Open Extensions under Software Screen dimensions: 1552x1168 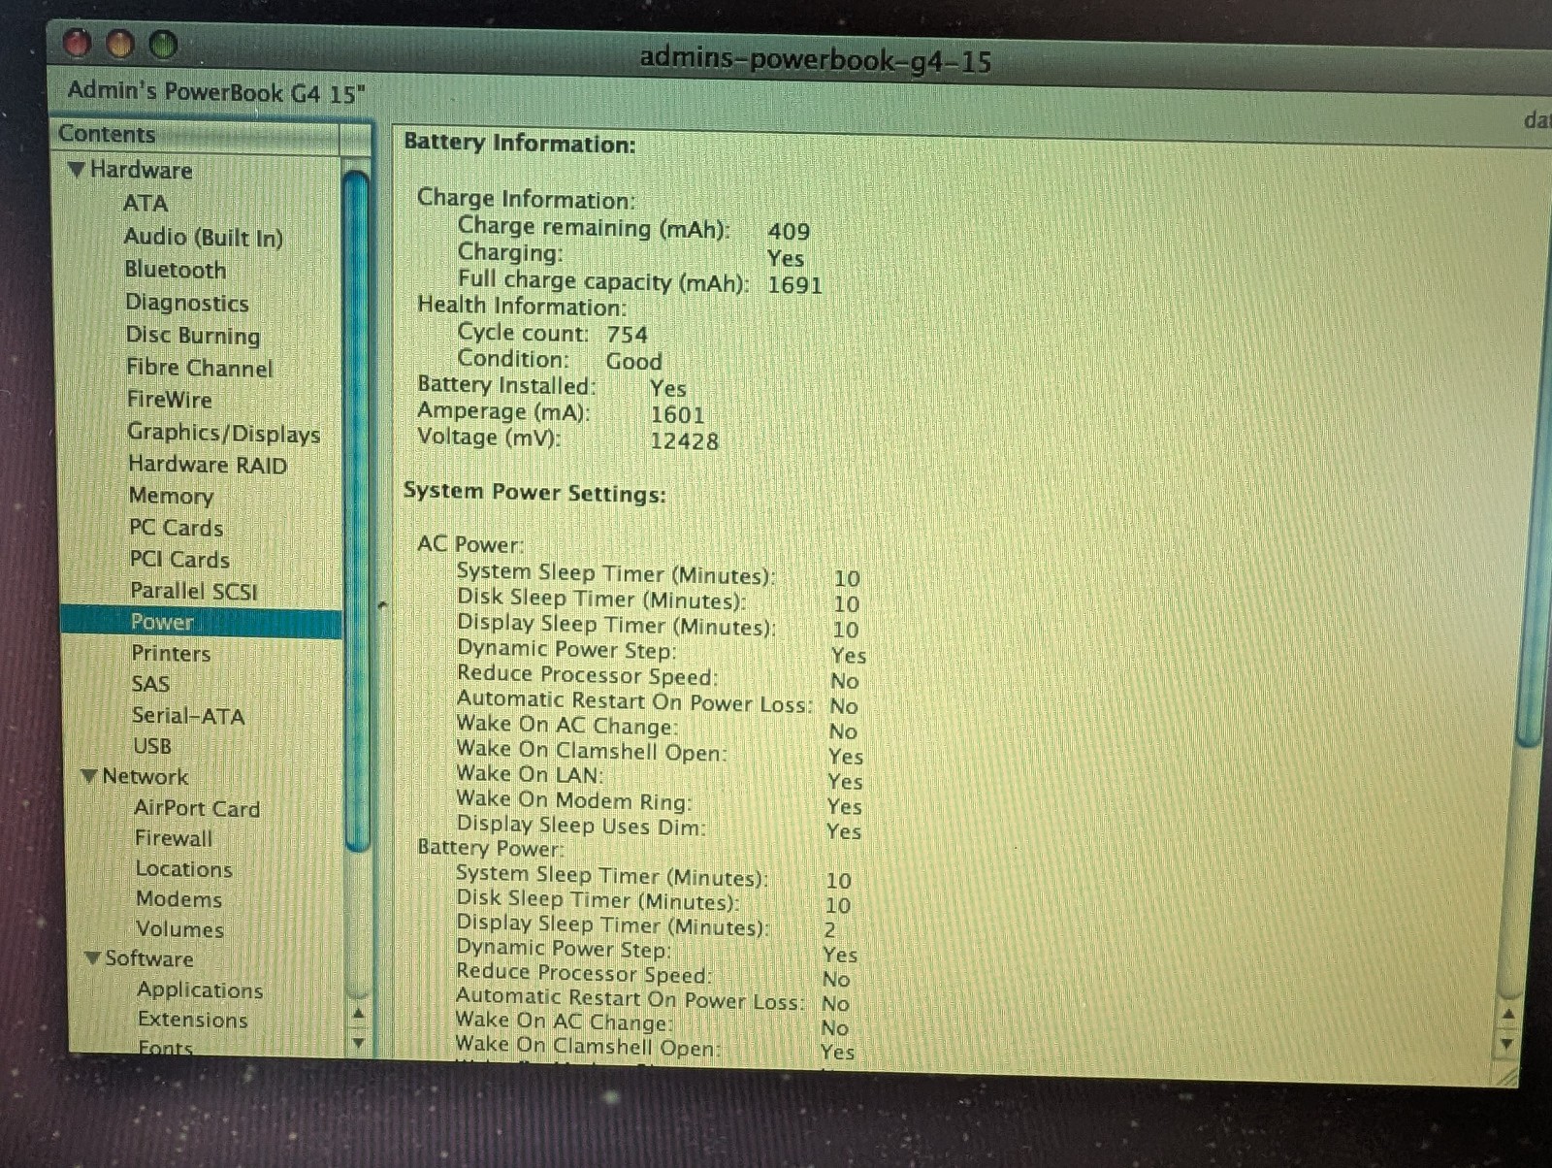point(193,1020)
